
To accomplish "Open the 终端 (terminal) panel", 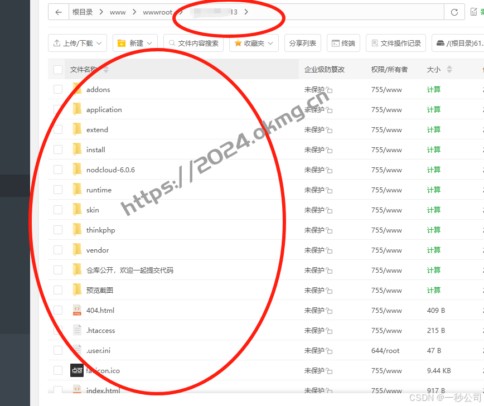I will click(x=343, y=43).
